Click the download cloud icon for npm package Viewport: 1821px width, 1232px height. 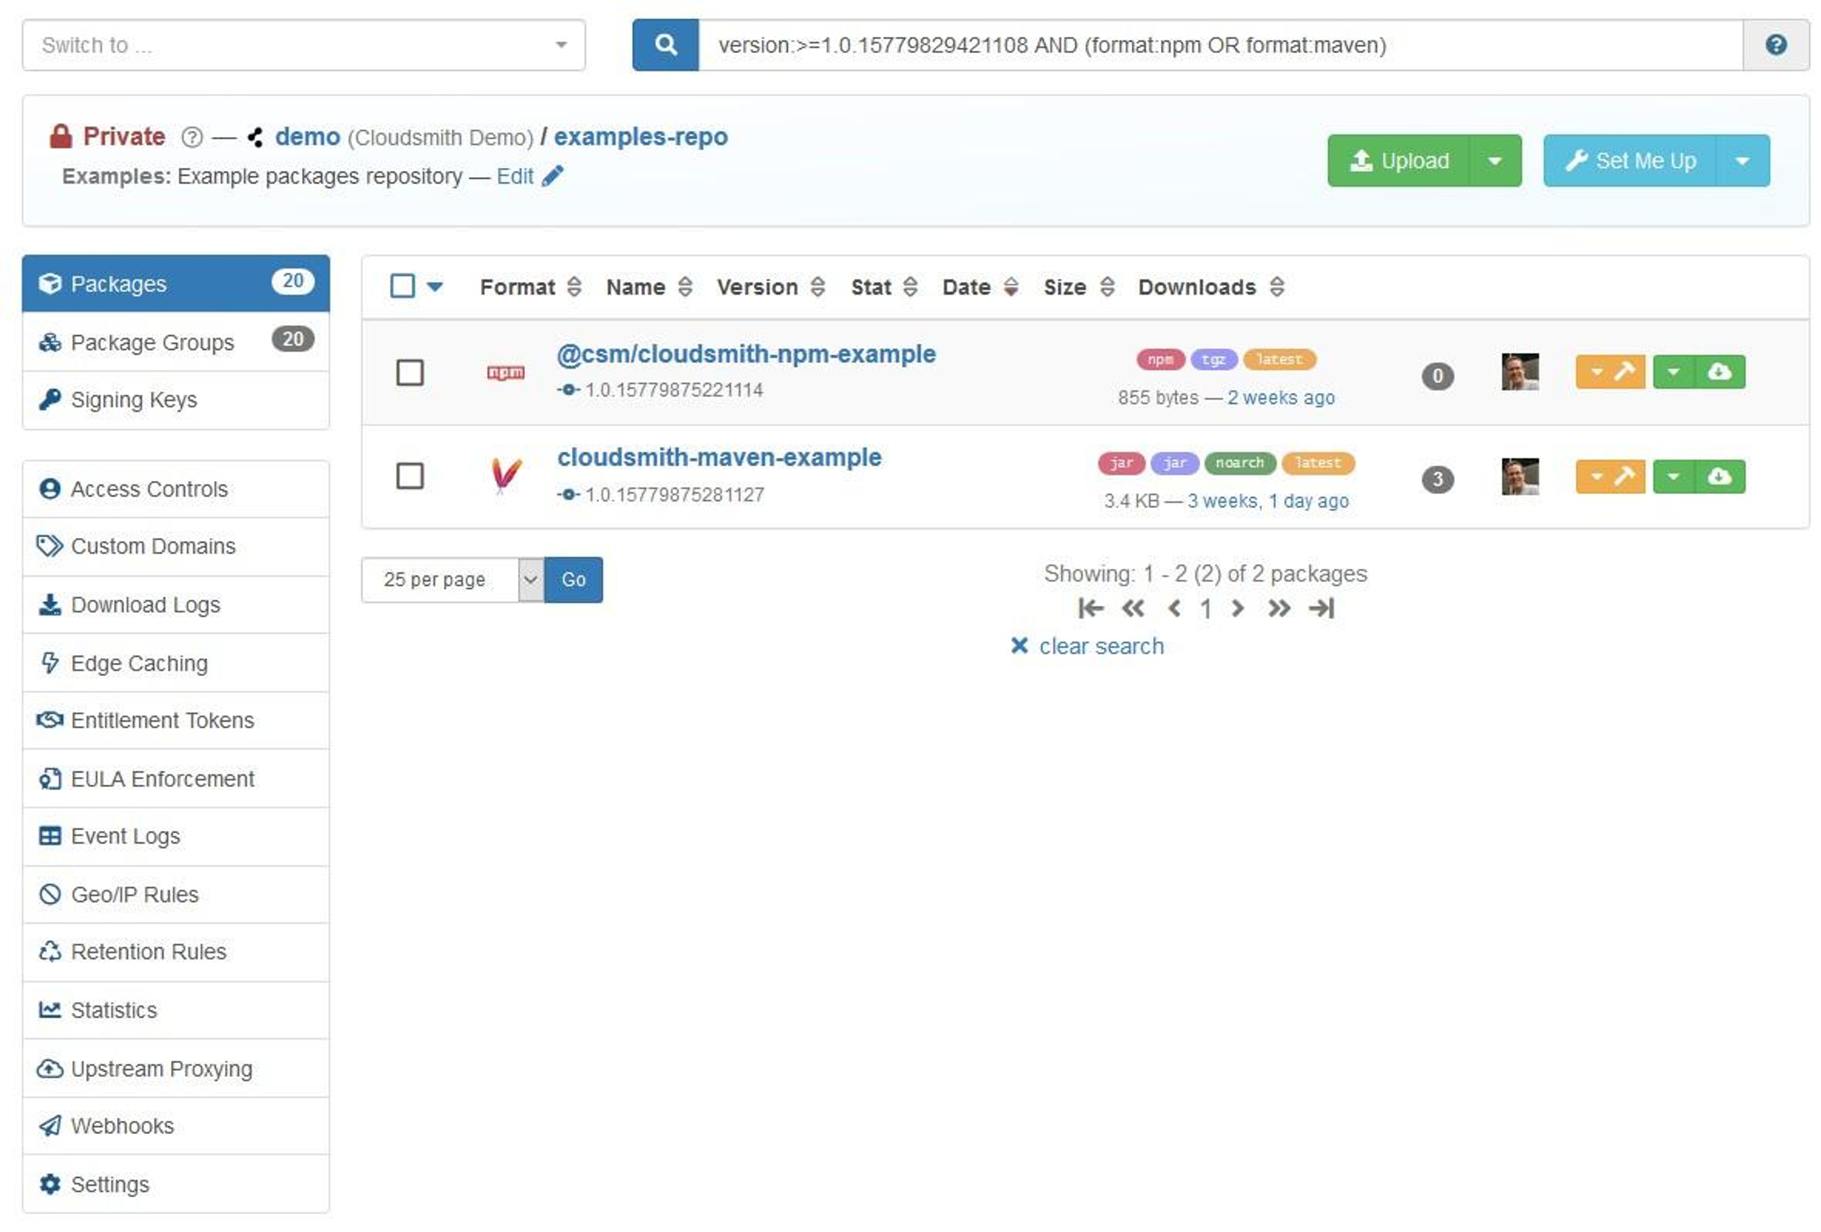coord(1719,372)
